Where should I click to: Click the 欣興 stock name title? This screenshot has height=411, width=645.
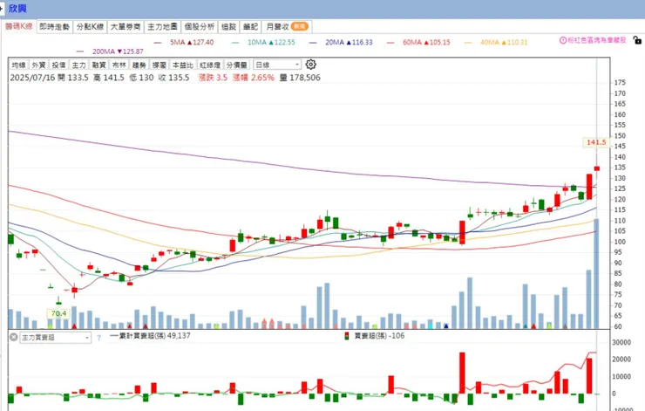coord(17,8)
